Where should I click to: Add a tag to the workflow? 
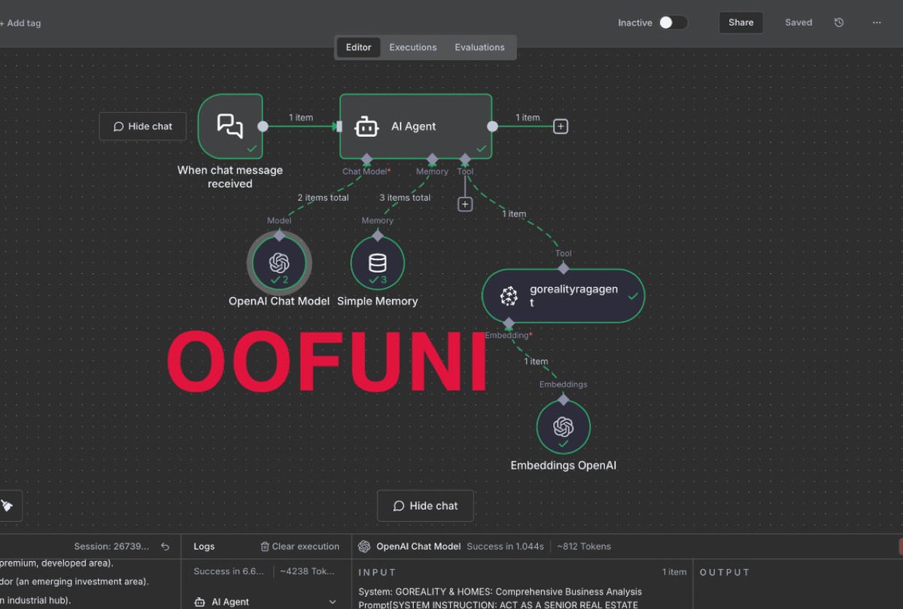click(21, 23)
